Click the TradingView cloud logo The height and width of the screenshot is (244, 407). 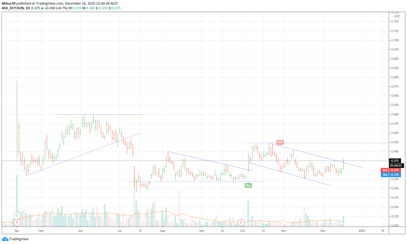[x=5, y=239]
